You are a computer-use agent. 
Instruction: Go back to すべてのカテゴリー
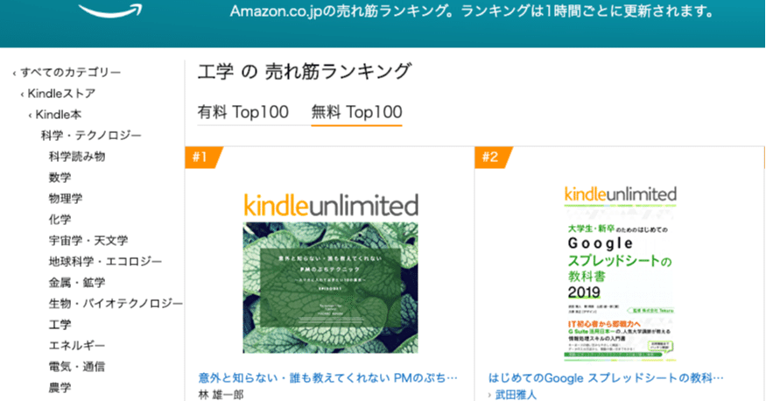(x=67, y=73)
